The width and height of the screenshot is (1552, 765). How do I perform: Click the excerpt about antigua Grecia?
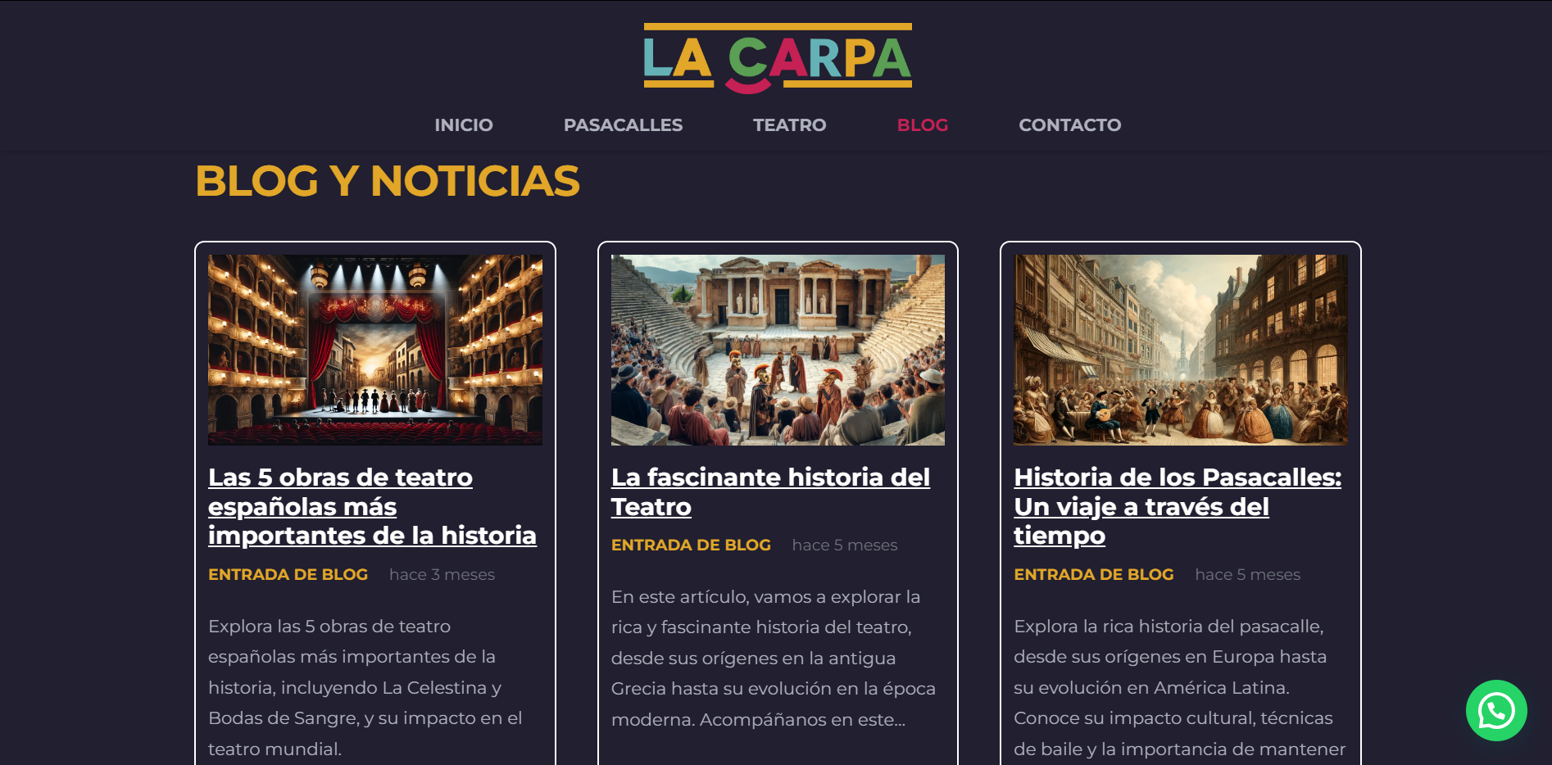click(x=774, y=658)
